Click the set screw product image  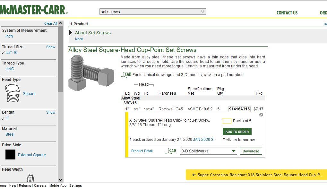point(91,73)
